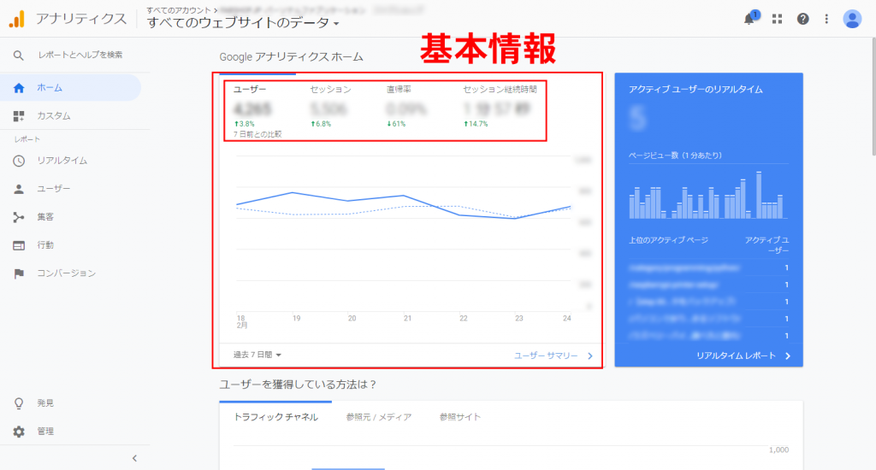Click the 3.8% user change value
This screenshot has width=876, height=470.
(x=245, y=124)
